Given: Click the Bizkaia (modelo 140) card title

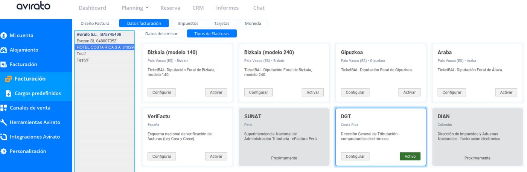Looking at the screenshot, I should [172, 53].
